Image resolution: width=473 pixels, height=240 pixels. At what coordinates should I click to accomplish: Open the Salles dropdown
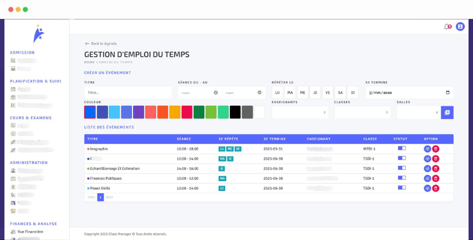click(x=418, y=112)
